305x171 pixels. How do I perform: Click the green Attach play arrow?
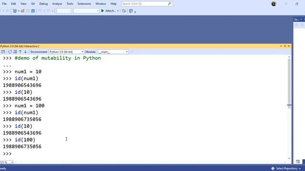click(102, 11)
